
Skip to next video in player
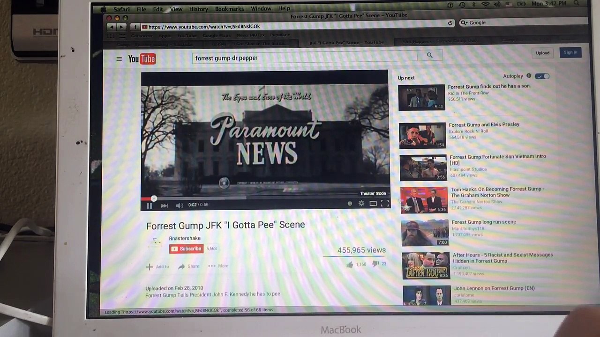click(x=164, y=205)
